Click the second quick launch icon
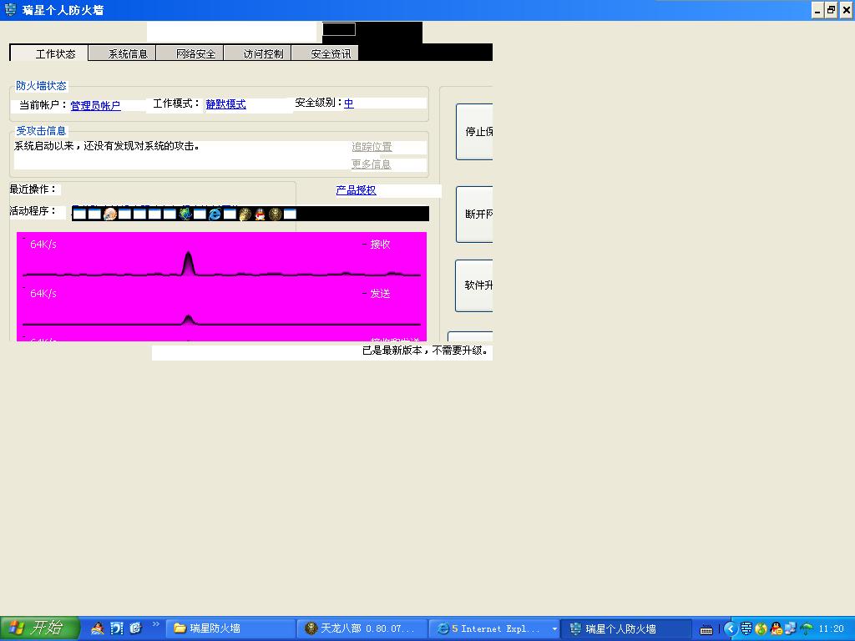This screenshot has width=855, height=641. pos(117,628)
